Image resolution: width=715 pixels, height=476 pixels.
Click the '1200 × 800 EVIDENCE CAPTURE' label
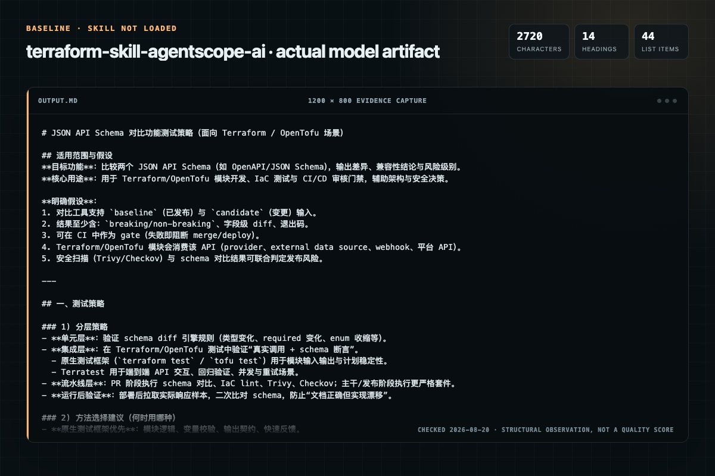[x=367, y=101]
